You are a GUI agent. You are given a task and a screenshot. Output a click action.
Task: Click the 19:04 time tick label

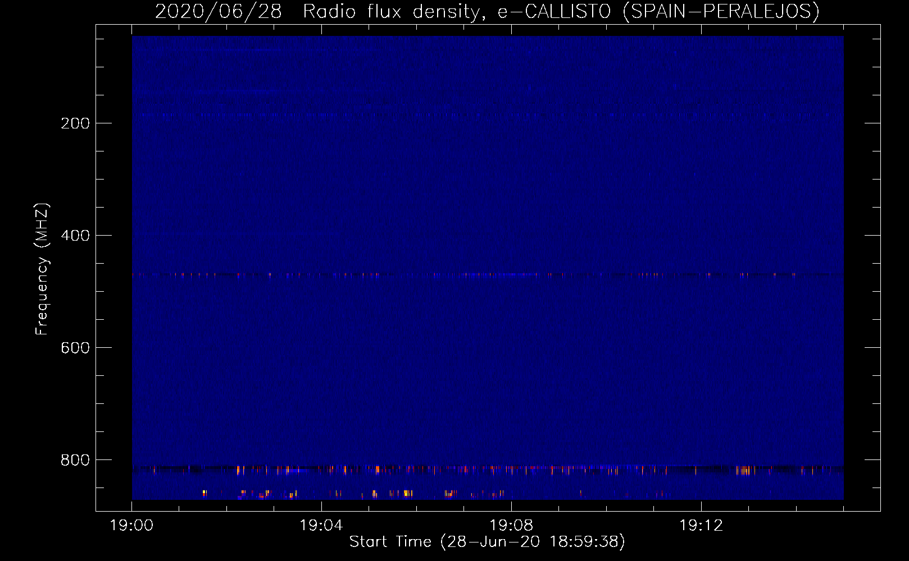click(x=321, y=526)
